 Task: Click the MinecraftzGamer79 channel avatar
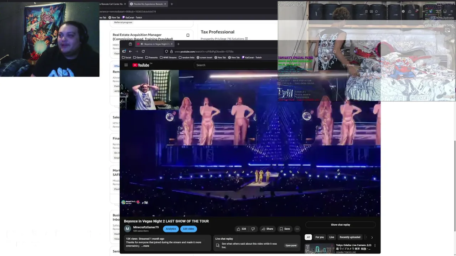click(128, 229)
